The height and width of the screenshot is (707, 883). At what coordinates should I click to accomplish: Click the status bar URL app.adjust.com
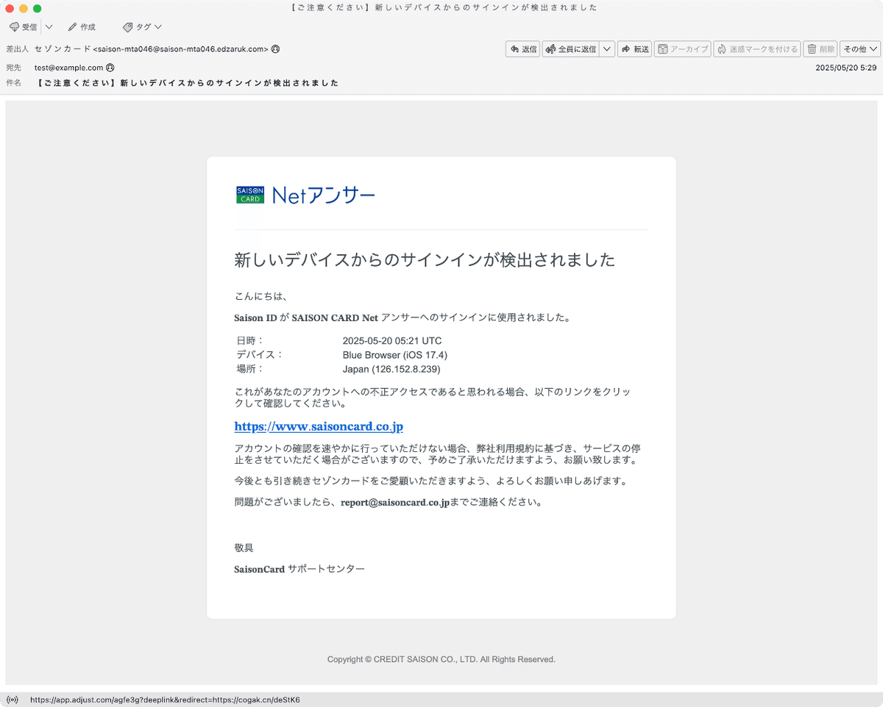click(x=165, y=700)
